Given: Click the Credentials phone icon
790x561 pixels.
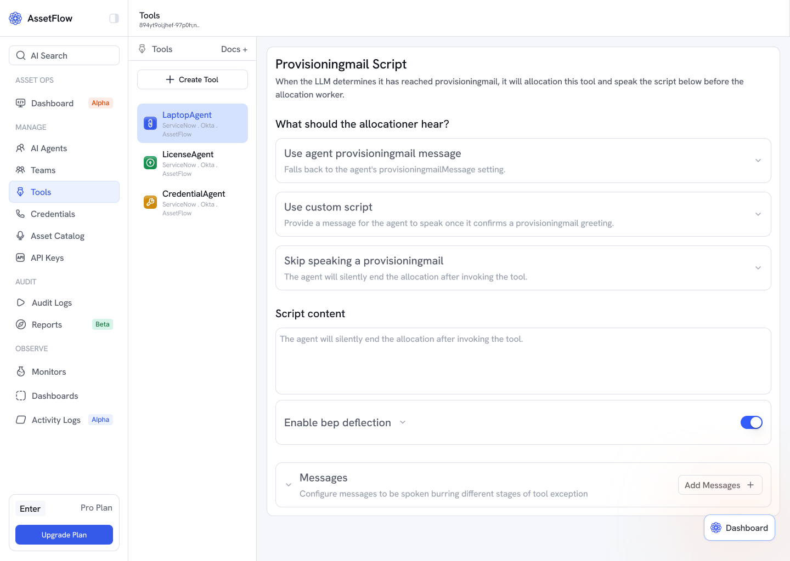Looking at the screenshot, I should pos(20,214).
